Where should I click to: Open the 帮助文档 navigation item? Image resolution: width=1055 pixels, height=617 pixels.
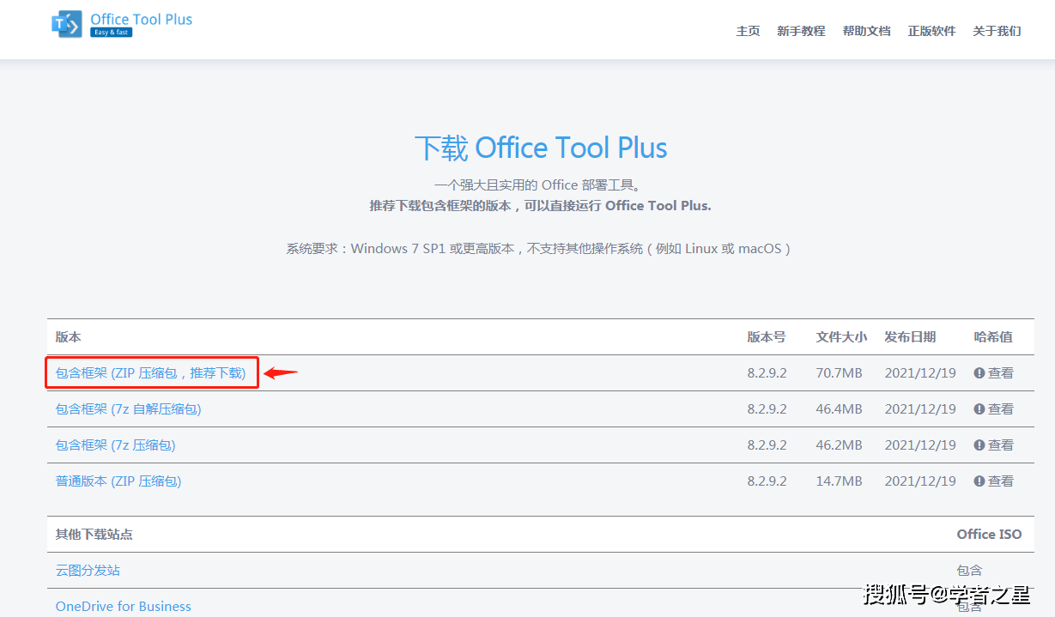tap(866, 31)
